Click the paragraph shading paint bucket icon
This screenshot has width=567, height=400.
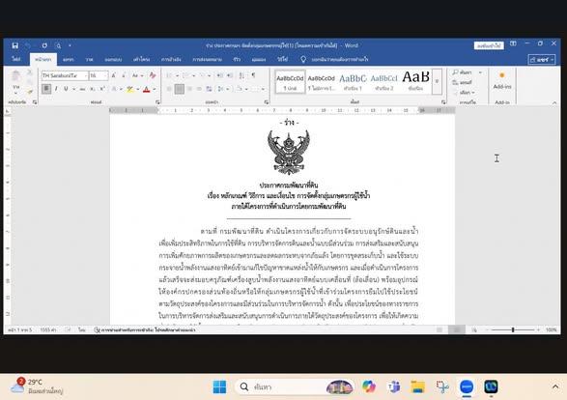click(x=240, y=89)
